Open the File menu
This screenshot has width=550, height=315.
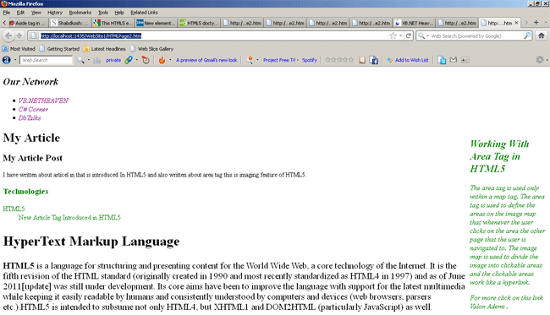[x=7, y=13]
